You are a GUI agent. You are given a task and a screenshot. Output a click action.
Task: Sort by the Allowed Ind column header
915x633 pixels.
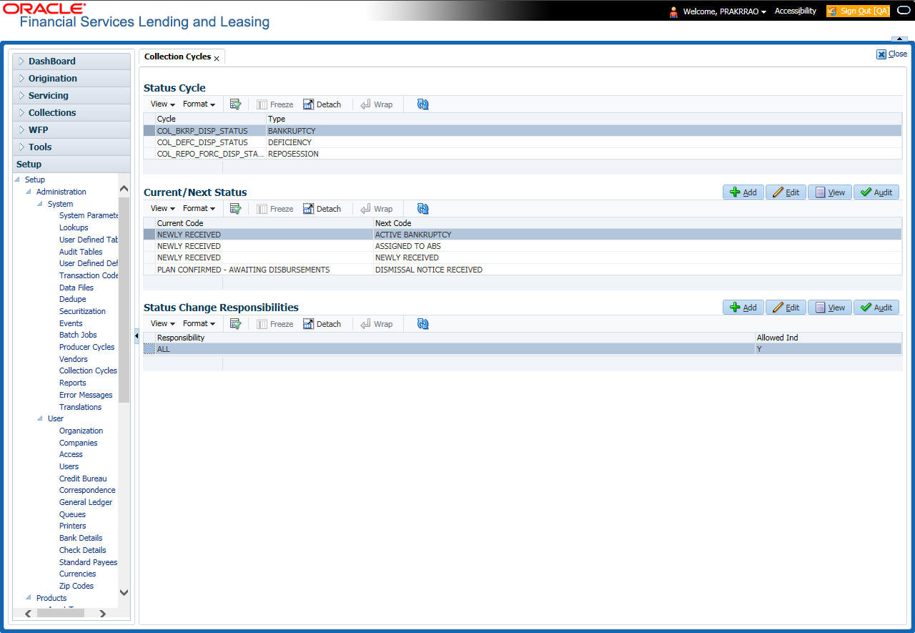pos(828,338)
